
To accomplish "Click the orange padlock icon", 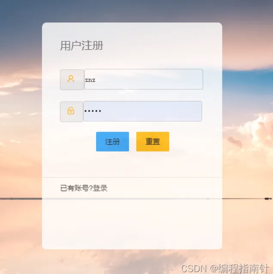I will [71, 111].
